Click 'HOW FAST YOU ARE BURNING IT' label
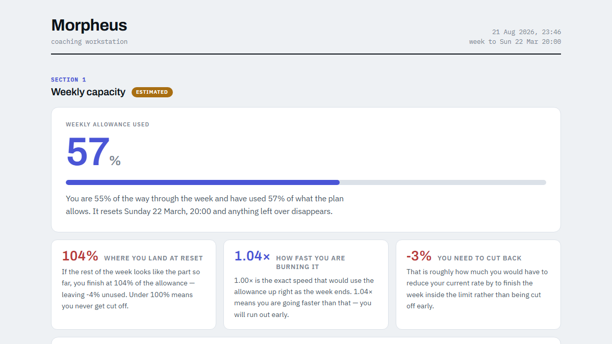Viewport: 612px width, 344px height. [x=311, y=262]
